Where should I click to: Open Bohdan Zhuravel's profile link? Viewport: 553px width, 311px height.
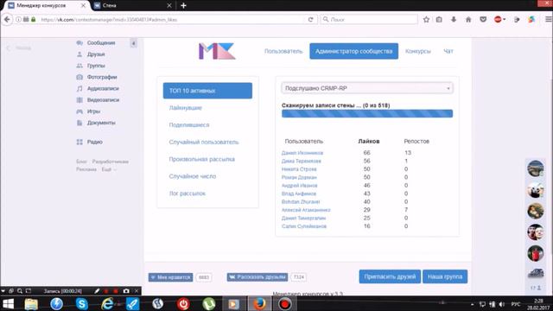[301, 202]
